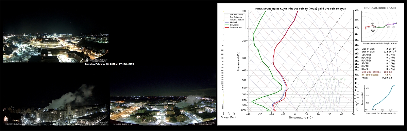This screenshot has width=407, height=131.
Task: Click the Equivalent Pot. Temperature (K) axis label
Action: click(x=381, y=113)
